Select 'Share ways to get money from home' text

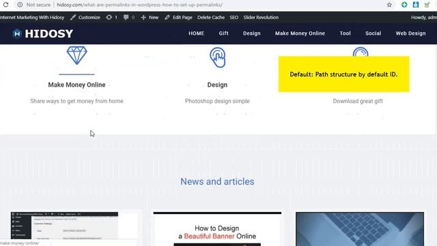(x=76, y=101)
